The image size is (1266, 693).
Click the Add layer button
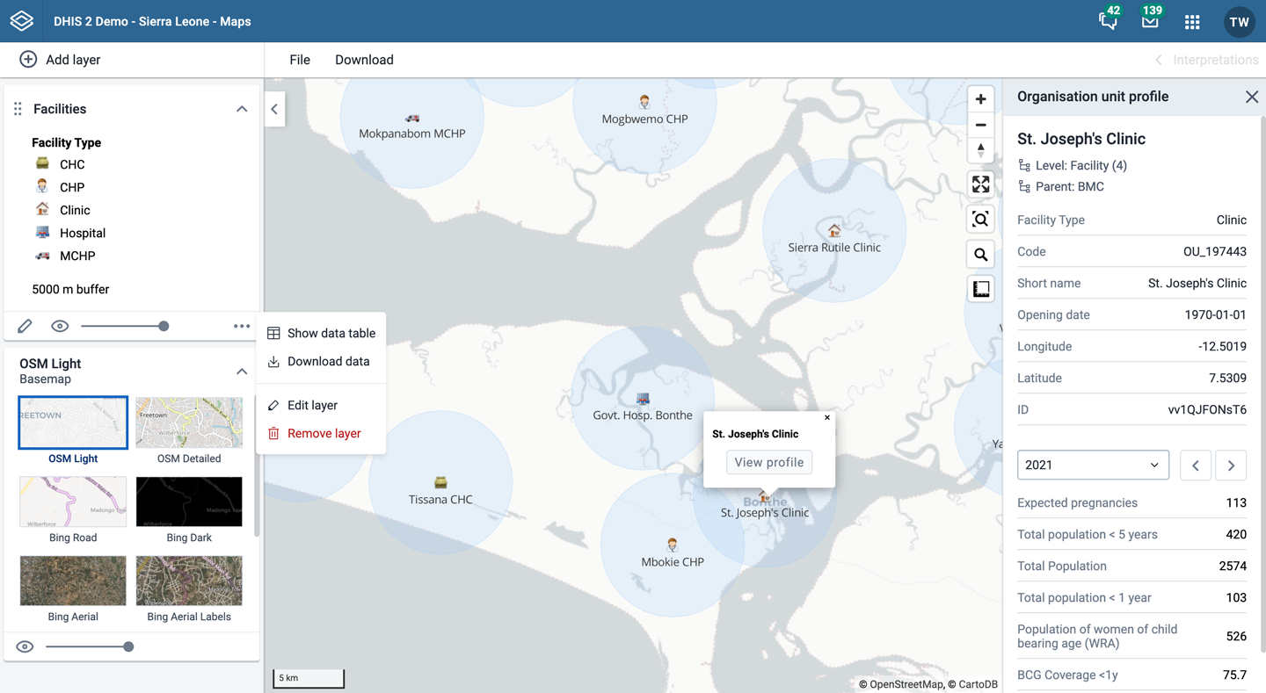(x=60, y=60)
